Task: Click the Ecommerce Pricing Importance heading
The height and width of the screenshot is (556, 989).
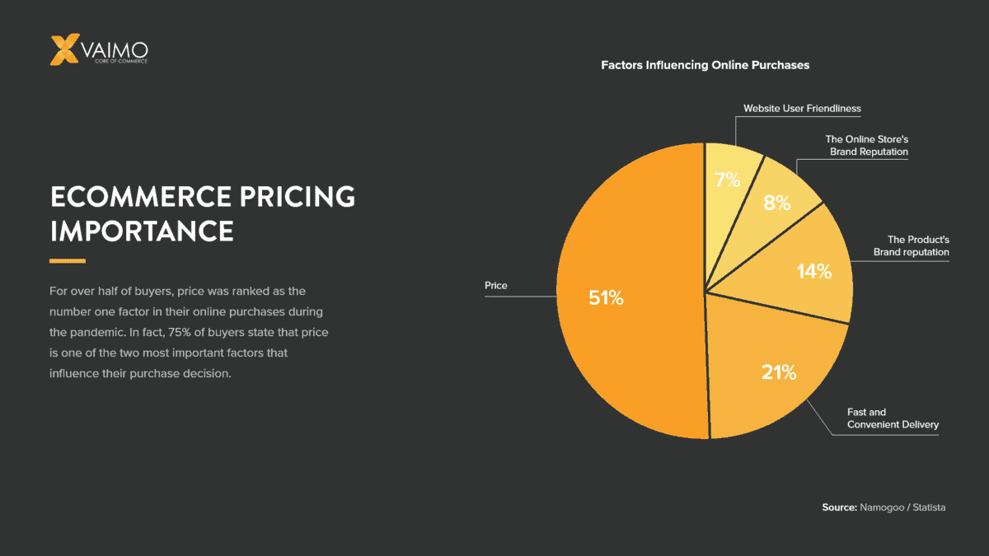Action: click(x=203, y=214)
